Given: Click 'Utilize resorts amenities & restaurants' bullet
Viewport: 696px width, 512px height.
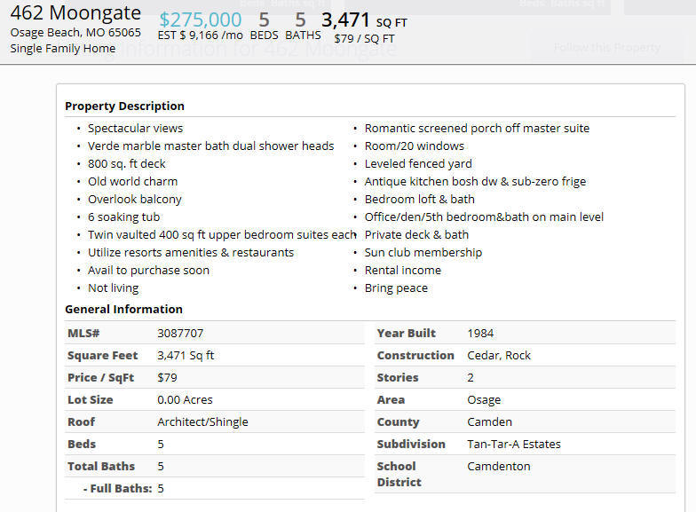Looking at the screenshot, I should pyautogui.click(x=191, y=252).
